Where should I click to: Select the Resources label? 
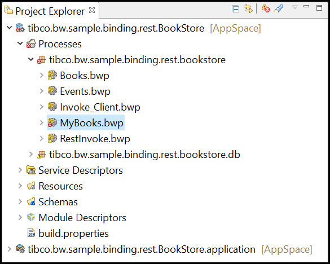[60, 186]
